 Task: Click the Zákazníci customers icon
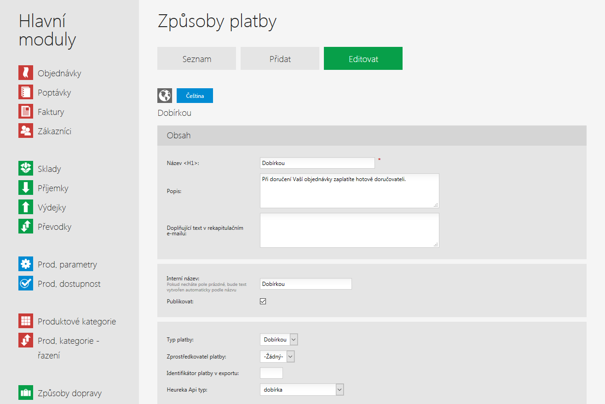[26, 131]
